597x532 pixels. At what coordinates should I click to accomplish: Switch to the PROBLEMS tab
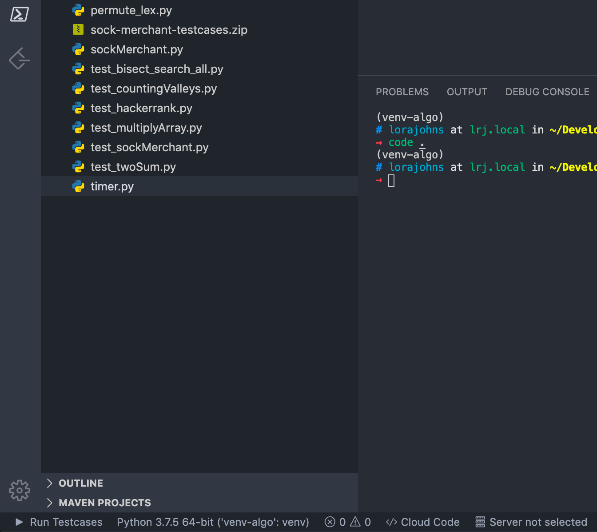[402, 92]
